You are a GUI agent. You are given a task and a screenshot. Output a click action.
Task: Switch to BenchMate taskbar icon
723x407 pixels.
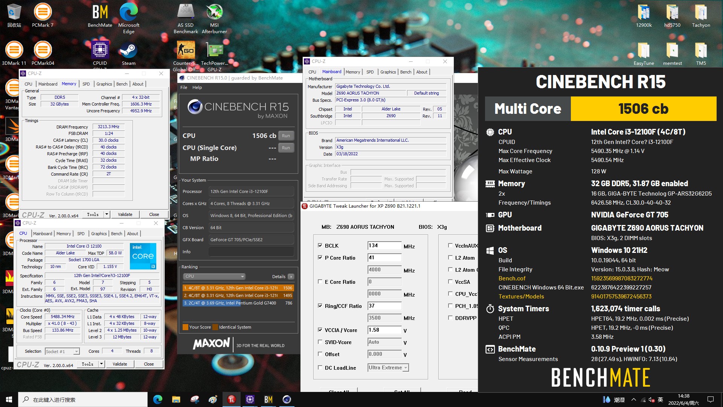[x=268, y=399]
